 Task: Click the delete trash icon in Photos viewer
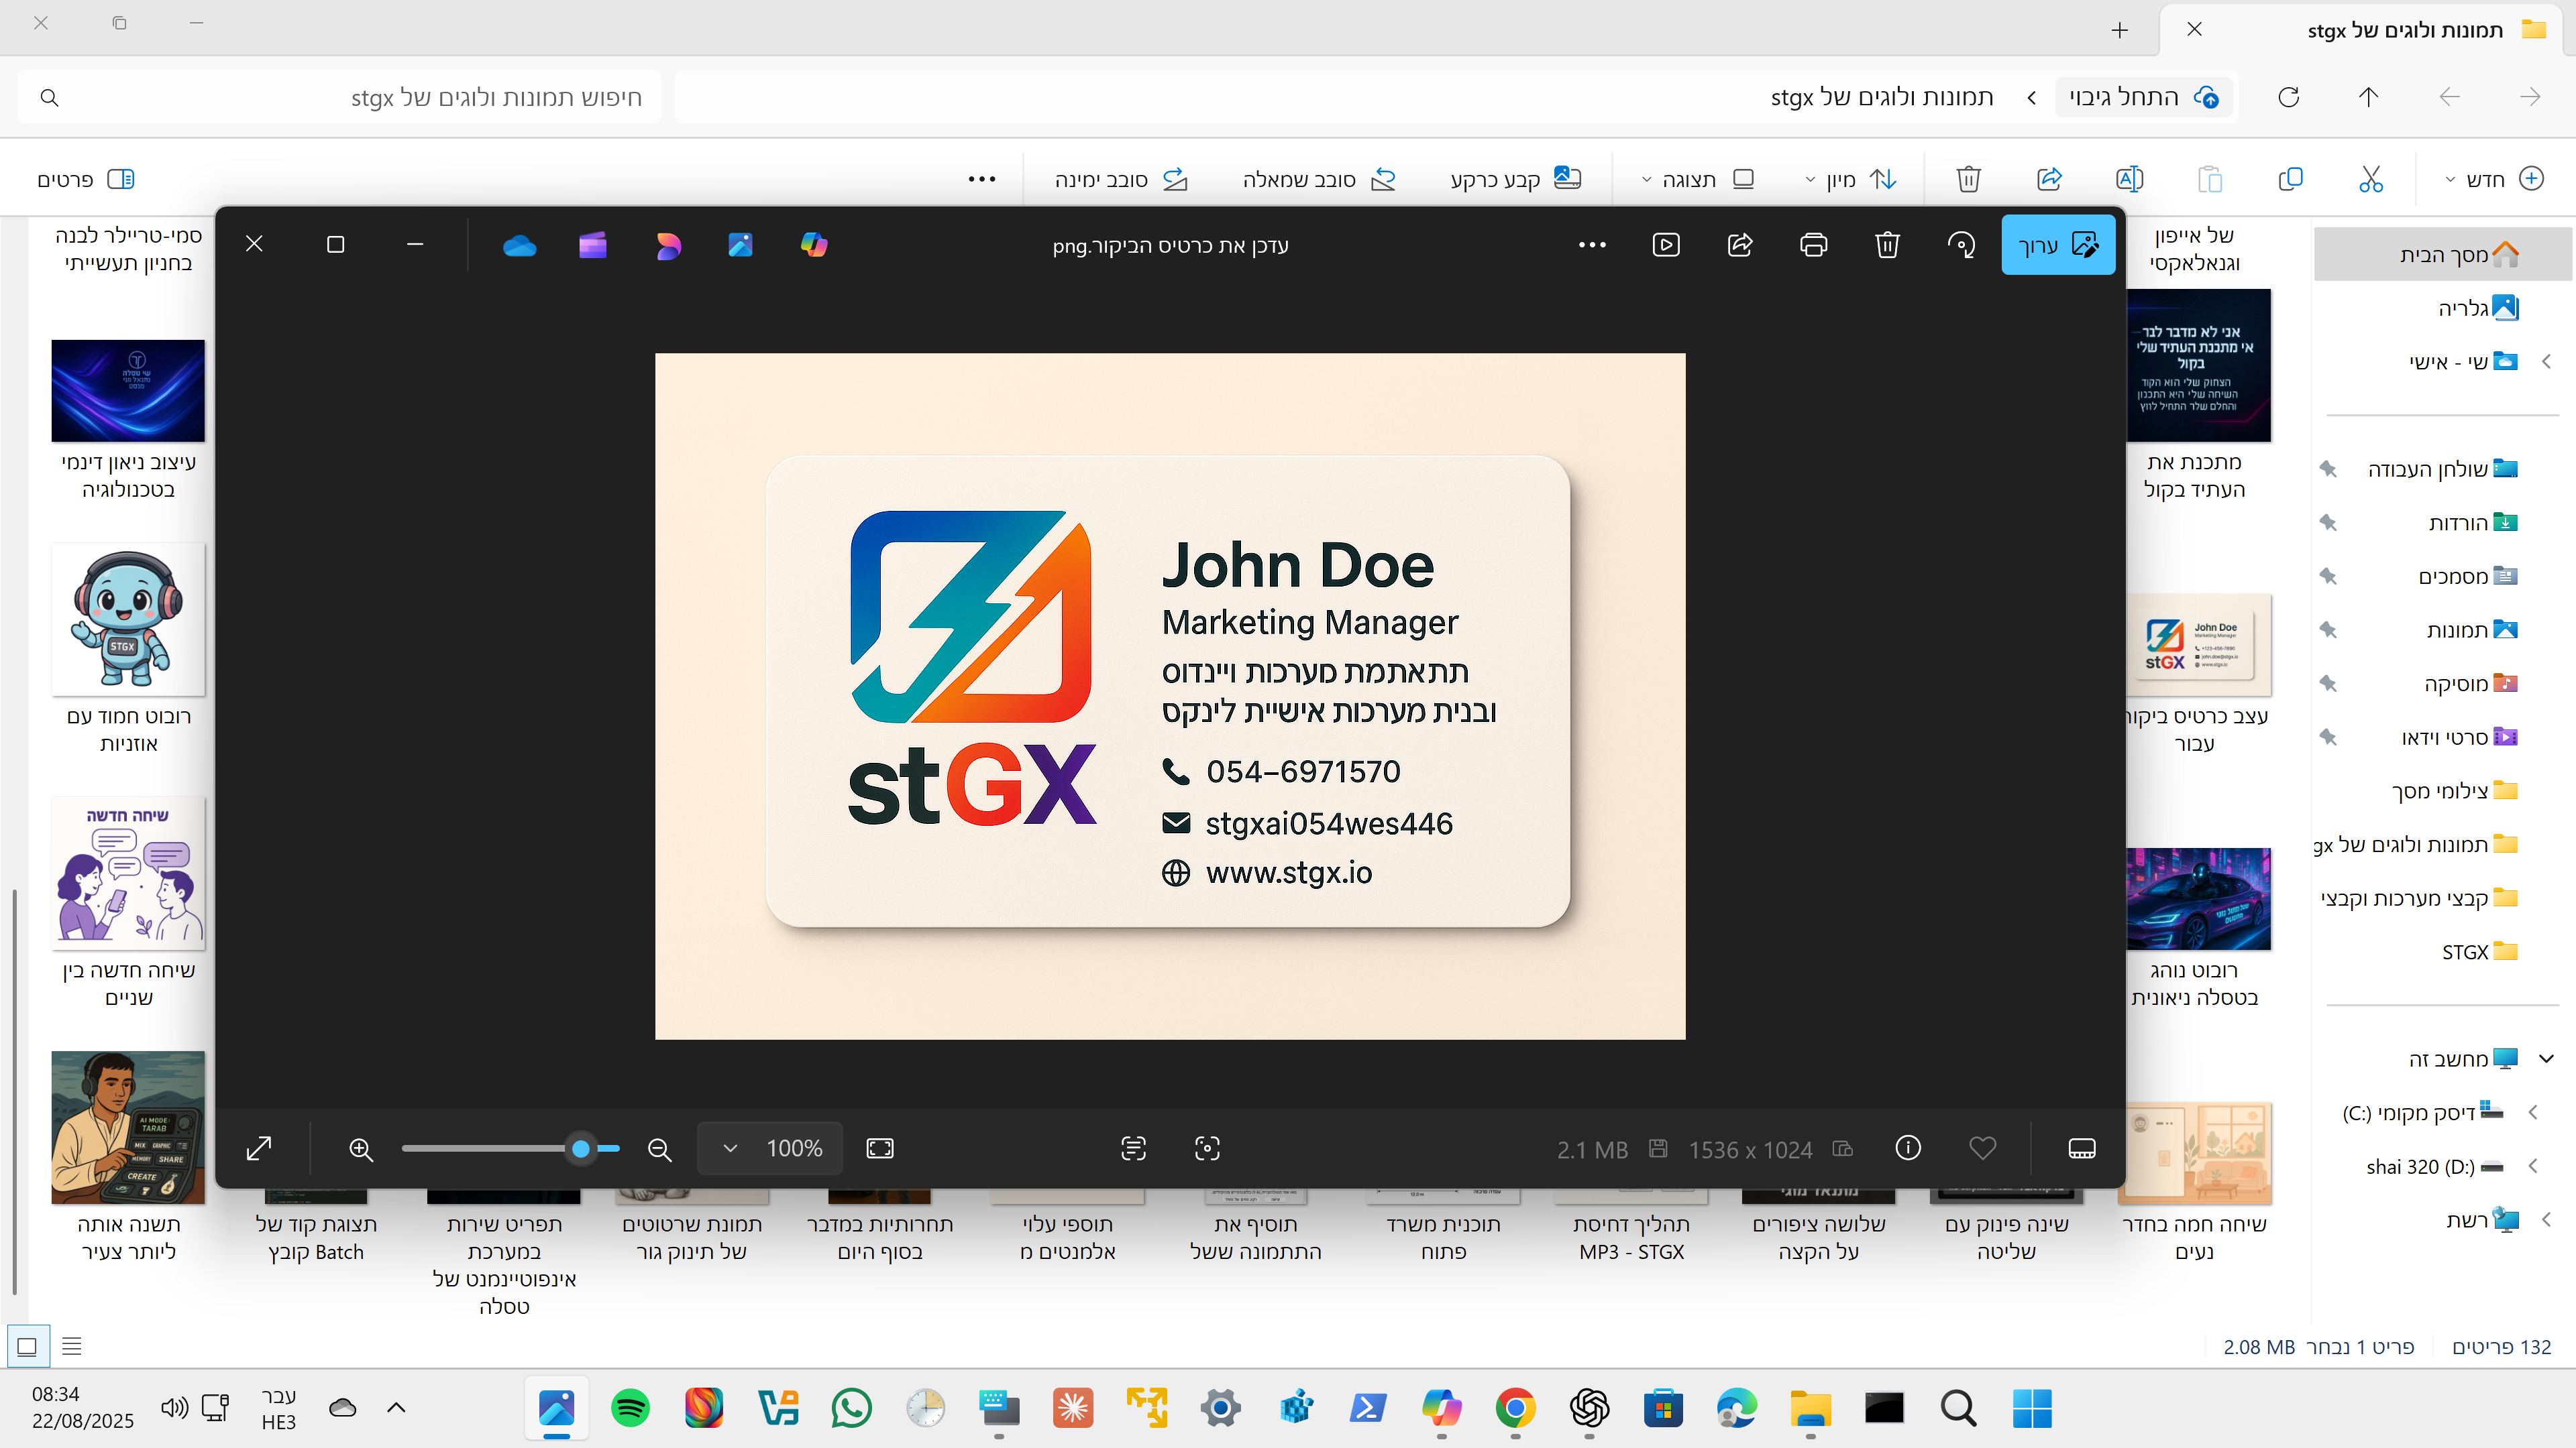click(1887, 245)
